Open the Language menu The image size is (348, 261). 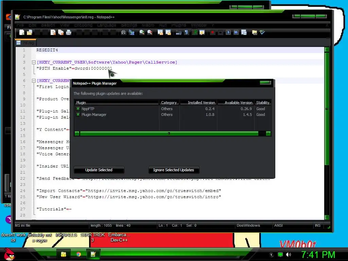[106, 25]
